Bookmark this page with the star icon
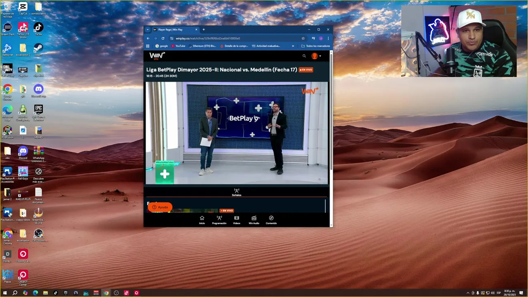The width and height of the screenshot is (528, 297). [303, 38]
